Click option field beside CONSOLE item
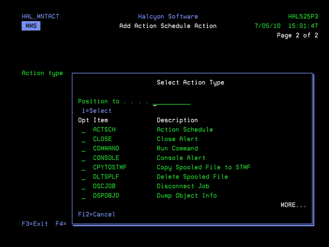 (83, 158)
